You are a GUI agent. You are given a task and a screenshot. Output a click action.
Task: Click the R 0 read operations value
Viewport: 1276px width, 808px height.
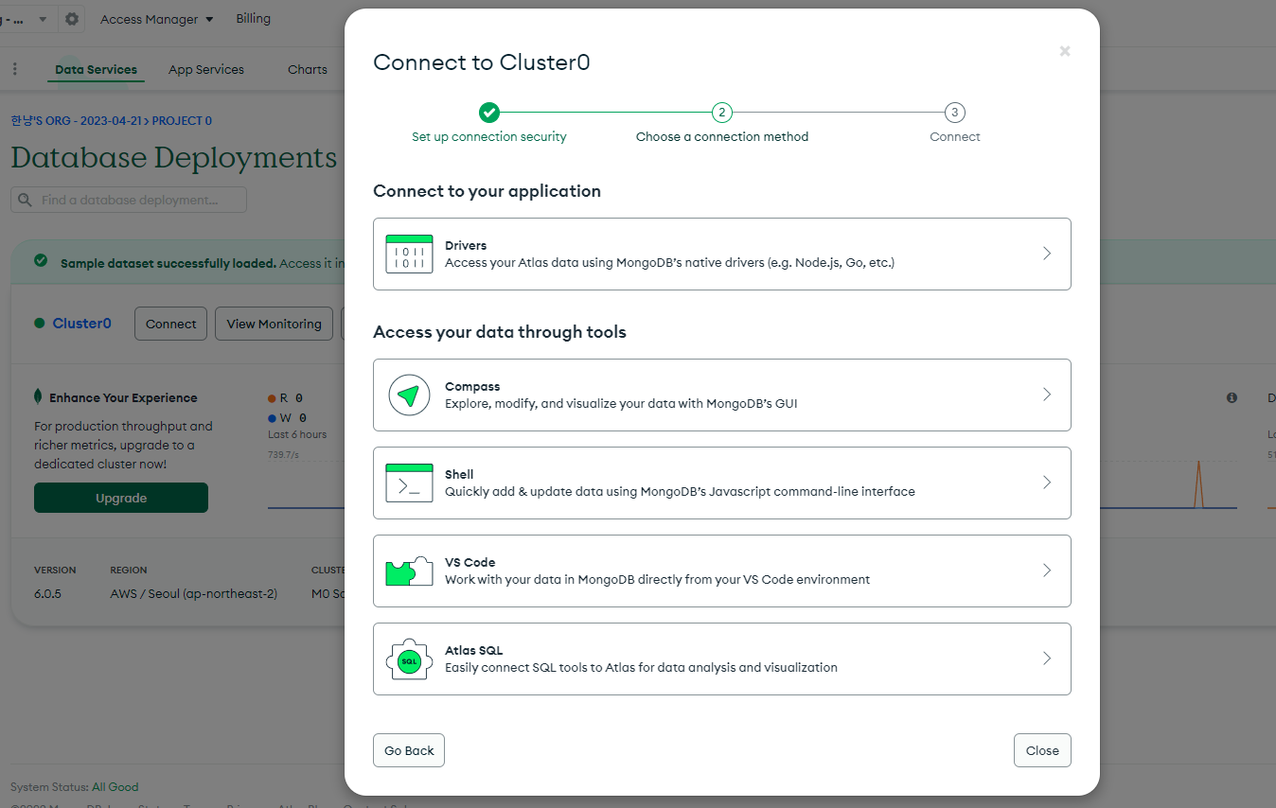(286, 398)
